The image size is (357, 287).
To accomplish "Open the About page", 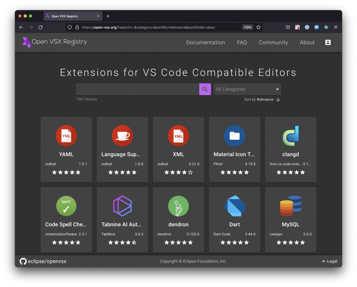I will pos(307,43).
